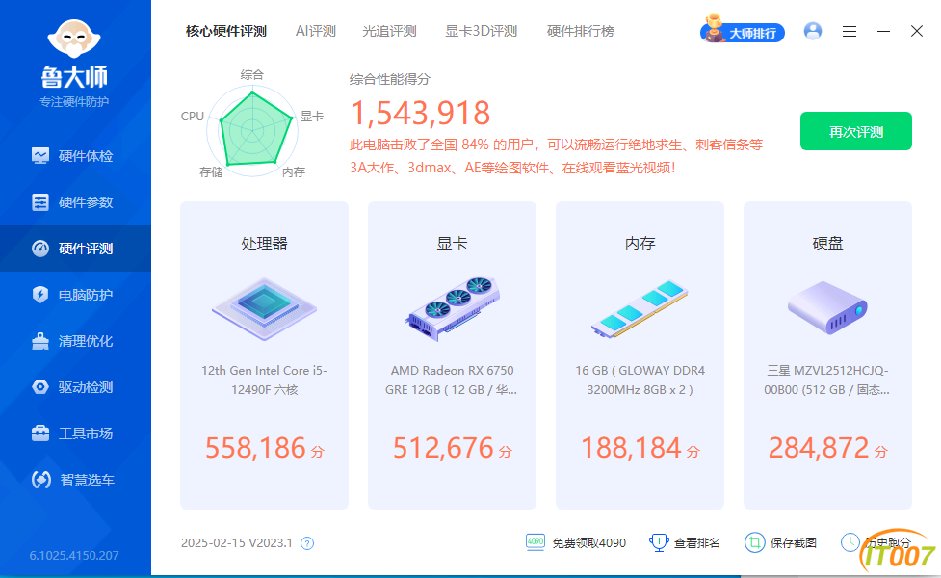Click the 大师排行 trophy ranking badge
Viewport: 941px width, 578px height.
[x=743, y=30]
